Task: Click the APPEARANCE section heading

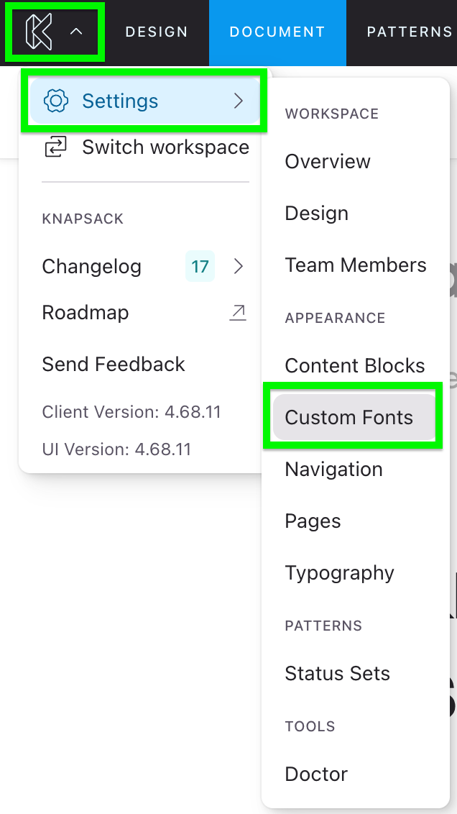Action: coord(335,318)
